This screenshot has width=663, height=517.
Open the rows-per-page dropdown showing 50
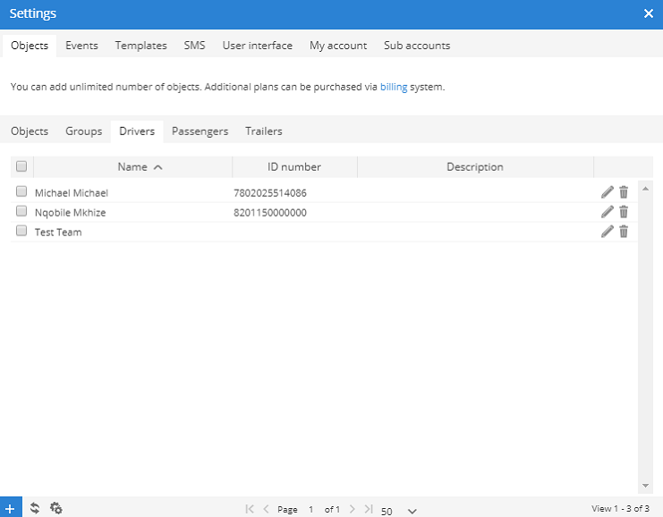[x=399, y=510]
